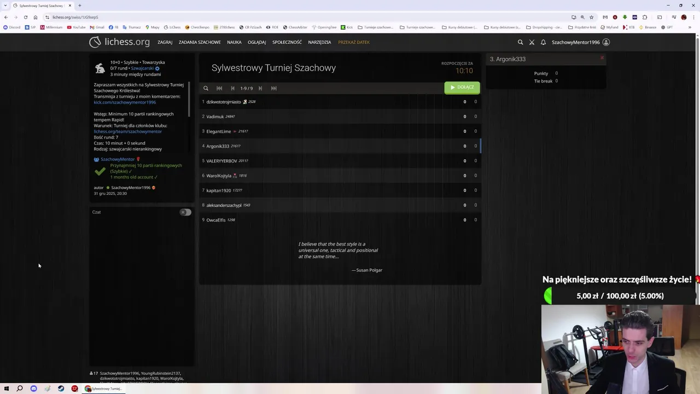This screenshot has height=394, width=700.
Task: Bookmark this page with star icon
Action: coord(591,17)
